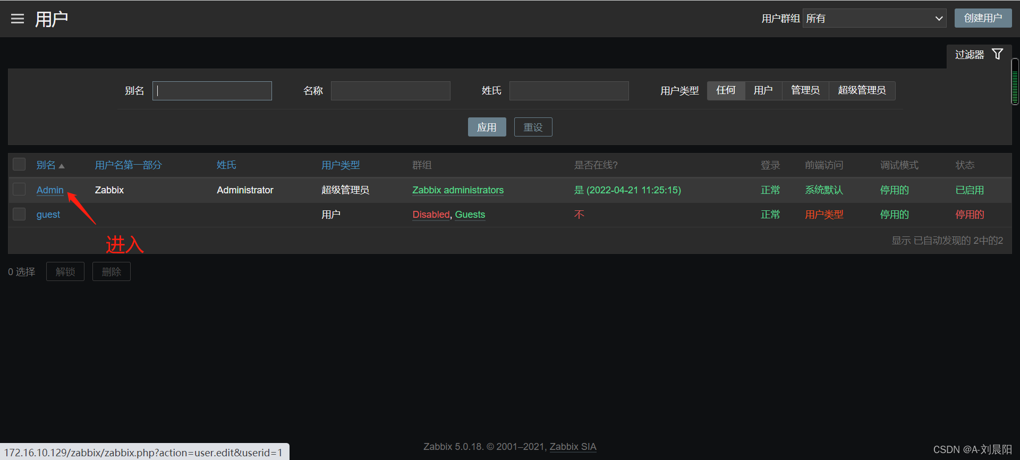Sort by 用户类型 column header
1020x460 pixels.
coord(341,165)
